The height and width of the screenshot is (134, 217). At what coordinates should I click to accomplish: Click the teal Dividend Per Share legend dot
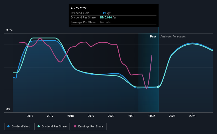(39, 126)
